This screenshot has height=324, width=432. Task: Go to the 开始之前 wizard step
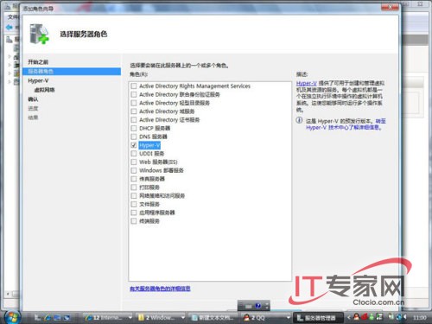click(38, 62)
